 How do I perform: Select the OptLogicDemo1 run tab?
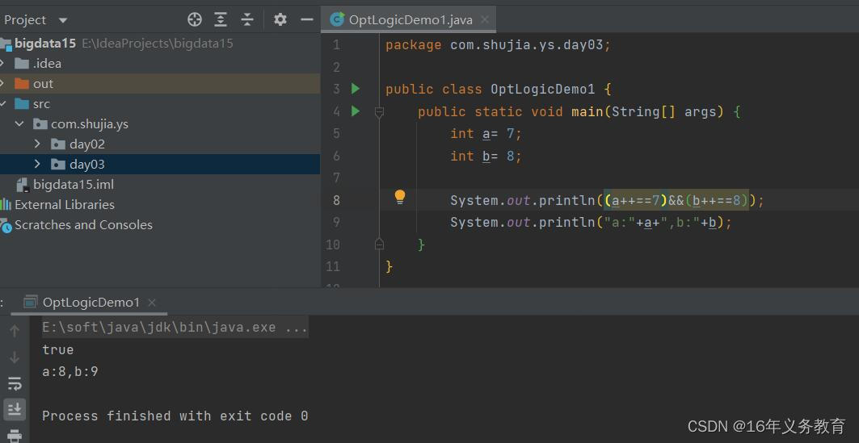coord(91,302)
